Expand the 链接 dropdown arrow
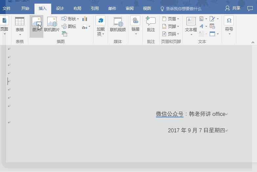Viewport: 257px width, 172px height. pos(136,34)
